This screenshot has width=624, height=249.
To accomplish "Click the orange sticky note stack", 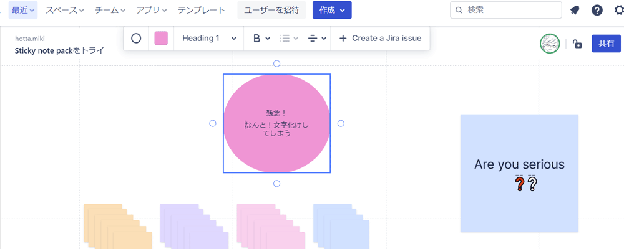I will (x=118, y=227).
